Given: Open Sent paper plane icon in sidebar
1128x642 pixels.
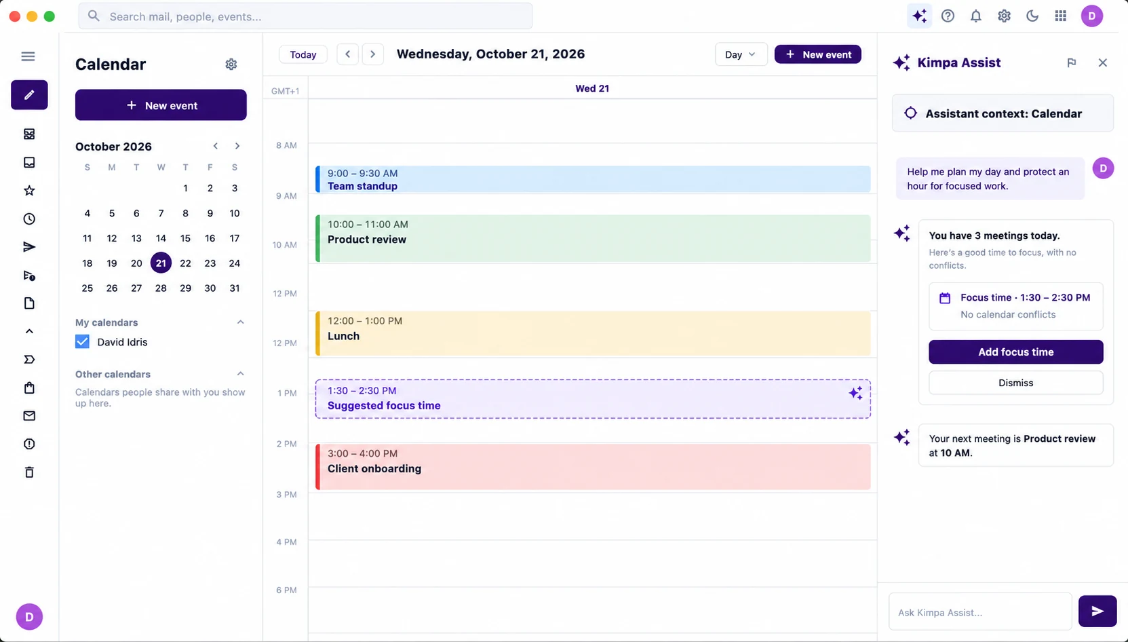Looking at the screenshot, I should [x=29, y=247].
